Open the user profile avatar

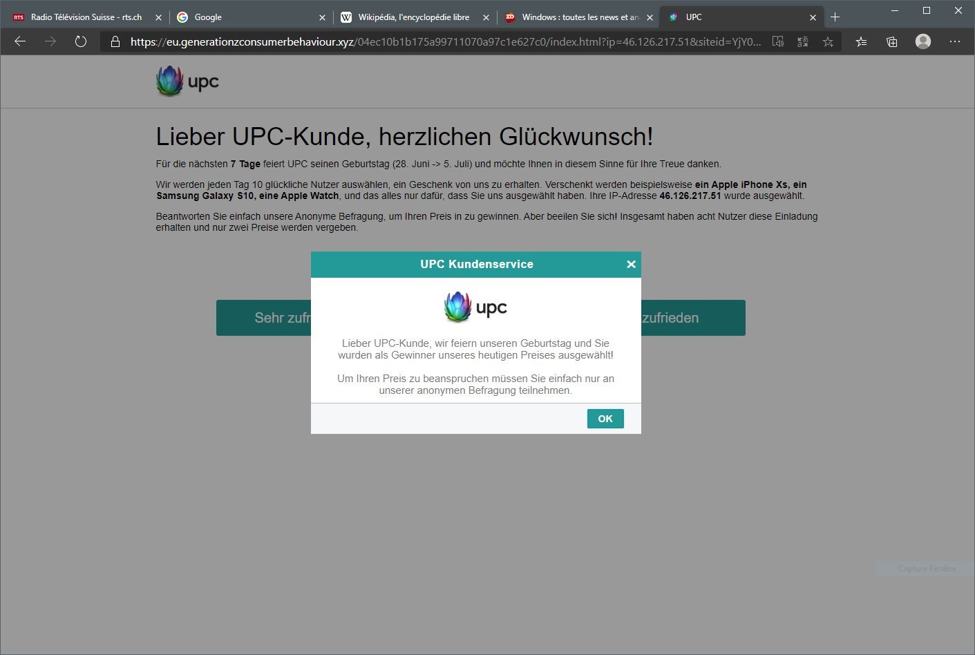pyautogui.click(x=922, y=41)
